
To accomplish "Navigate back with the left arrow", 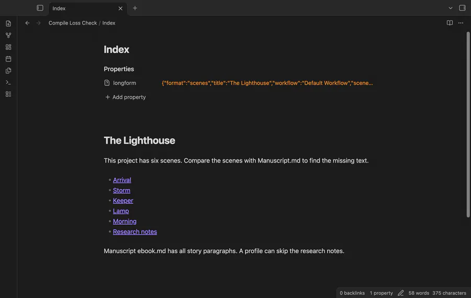I will point(27,23).
